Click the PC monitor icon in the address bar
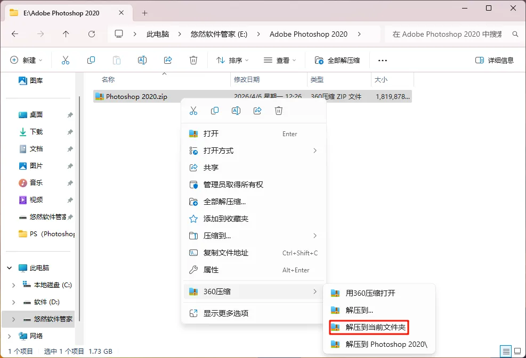Screen dimensions: 526x358 coord(119,34)
